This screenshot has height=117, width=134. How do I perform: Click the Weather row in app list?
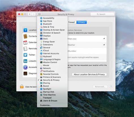pos(87,45)
